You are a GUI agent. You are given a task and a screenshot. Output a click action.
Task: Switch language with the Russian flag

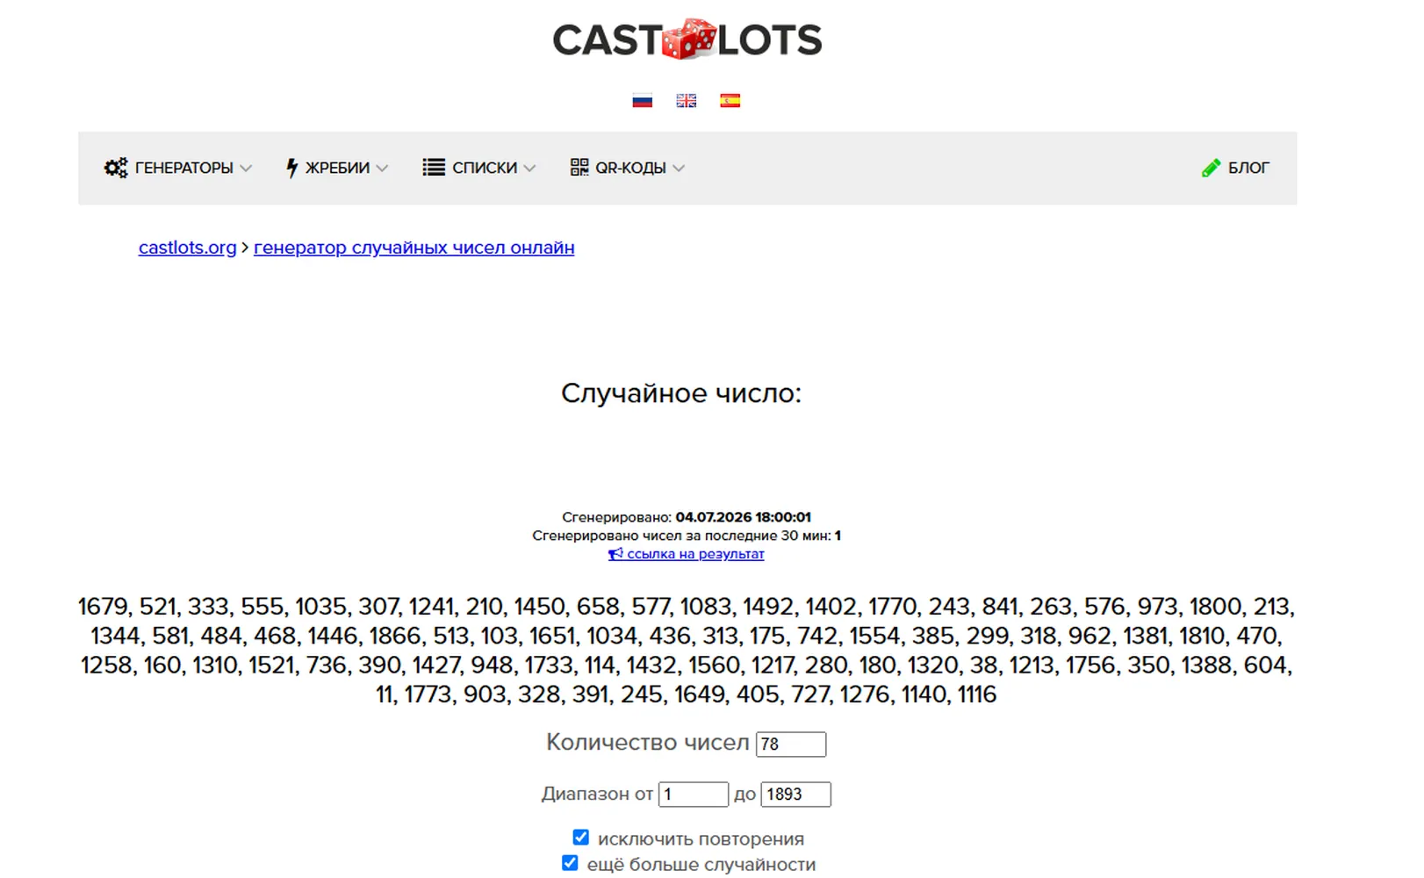643,101
